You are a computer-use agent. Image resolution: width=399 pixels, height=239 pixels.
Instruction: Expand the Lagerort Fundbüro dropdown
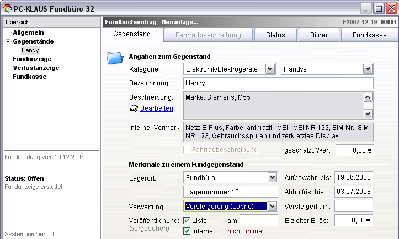(272, 177)
